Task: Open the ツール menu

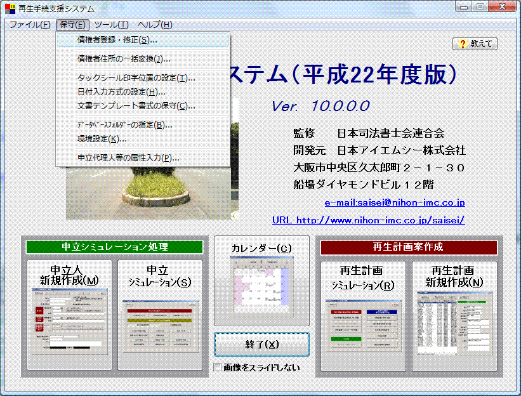Action: [111, 25]
